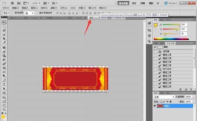The image size is (197, 121).
Task: Hide 图层 1 with the eye icon
Action: tap(155, 106)
